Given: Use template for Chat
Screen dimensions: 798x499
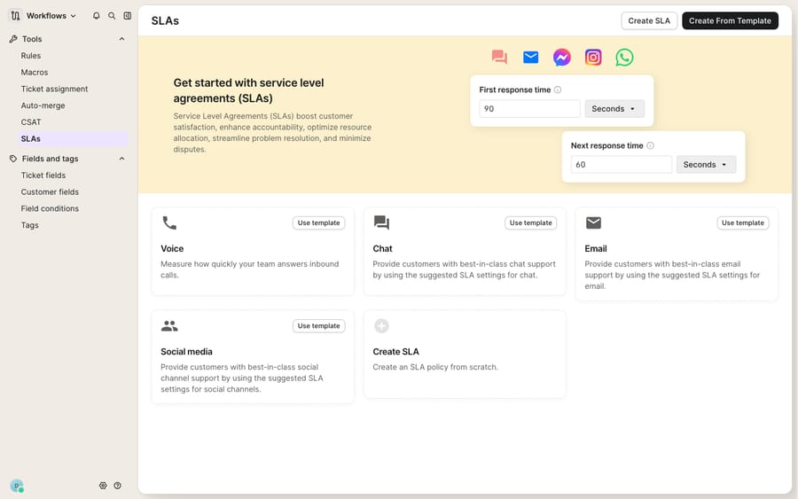Looking at the screenshot, I should pos(530,222).
